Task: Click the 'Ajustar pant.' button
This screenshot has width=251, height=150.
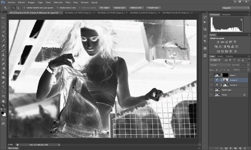Action: click(x=120, y=8)
